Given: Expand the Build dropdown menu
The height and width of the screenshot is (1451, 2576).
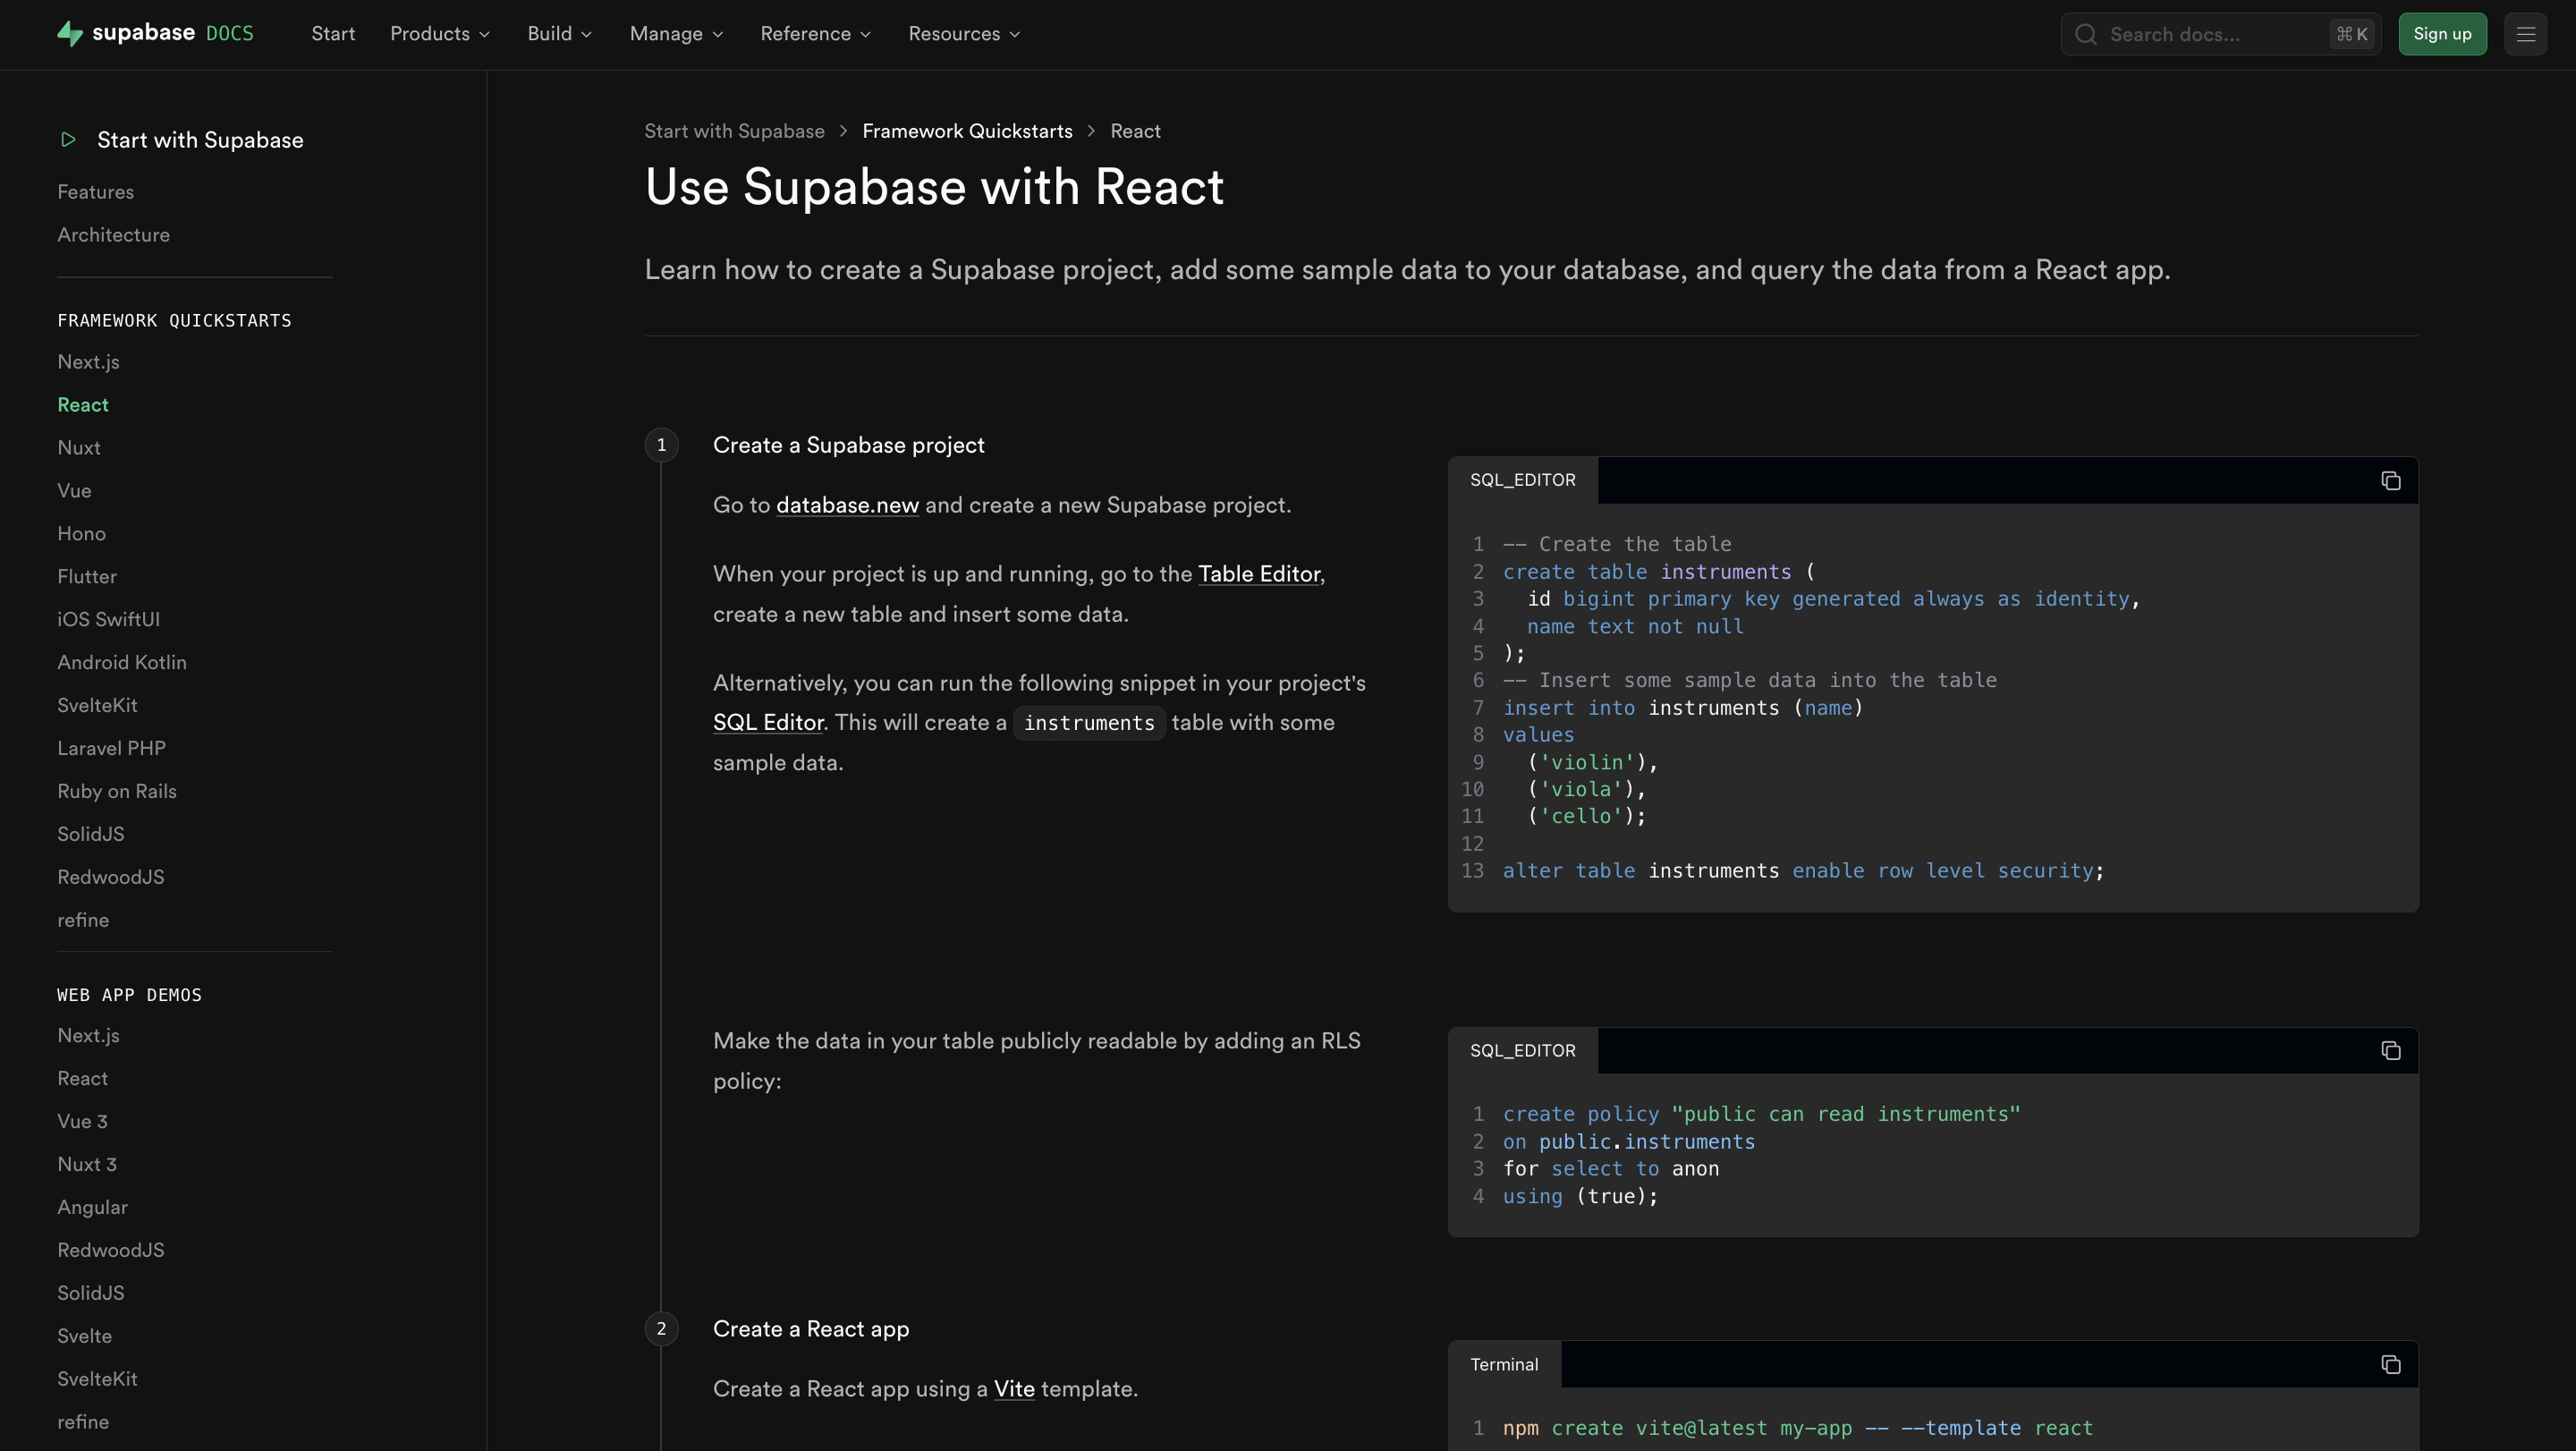Looking at the screenshot, I should (559, 34).
